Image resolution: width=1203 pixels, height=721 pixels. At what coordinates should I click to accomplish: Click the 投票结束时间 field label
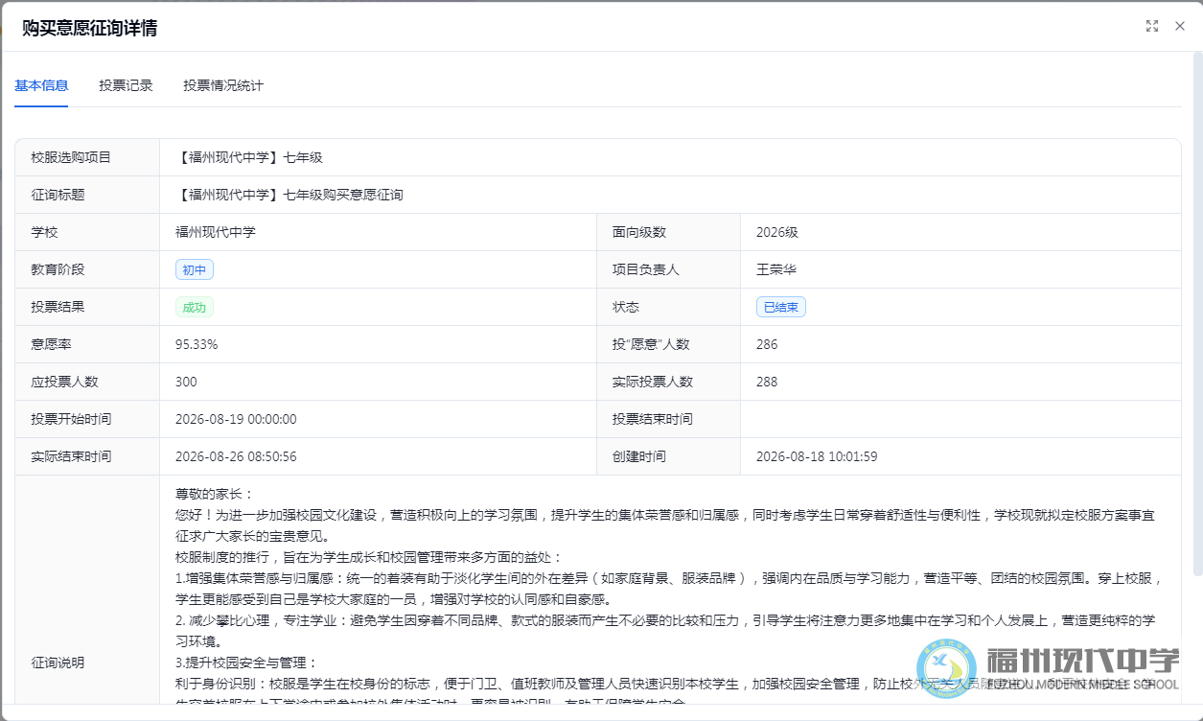coord(653,419)
